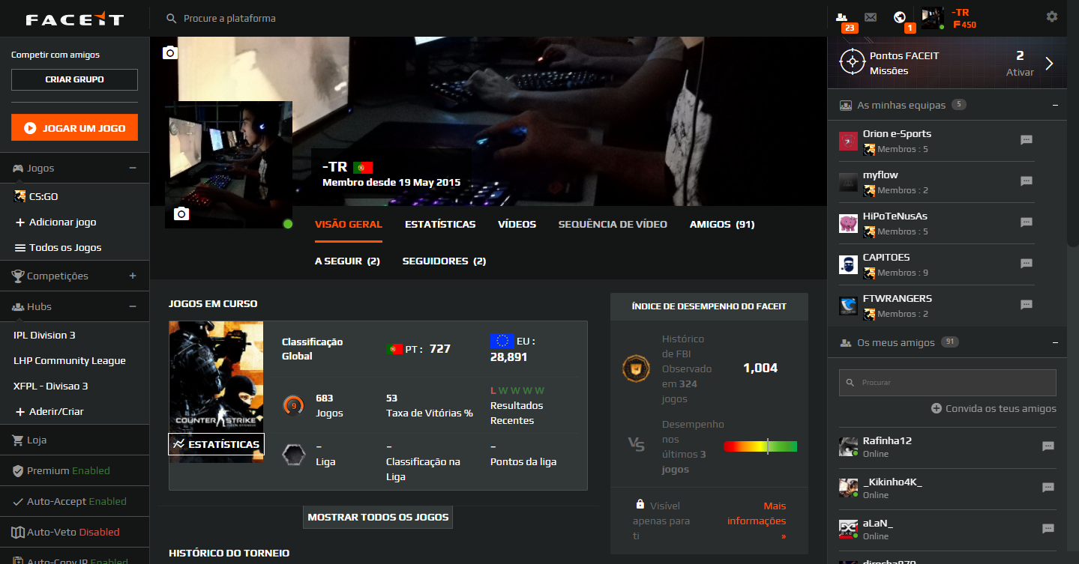Click the Portugal flag next to -TR
The height and width of the screenshot is (564, 1079).
(363, 167)
